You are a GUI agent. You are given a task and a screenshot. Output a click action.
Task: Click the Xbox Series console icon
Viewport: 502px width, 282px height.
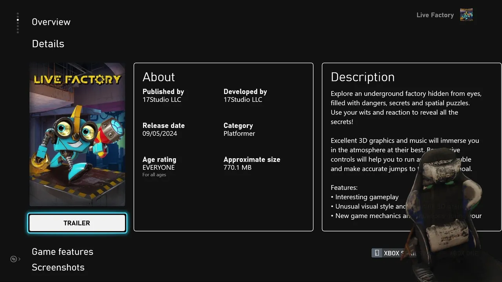(x=377, y=253)
